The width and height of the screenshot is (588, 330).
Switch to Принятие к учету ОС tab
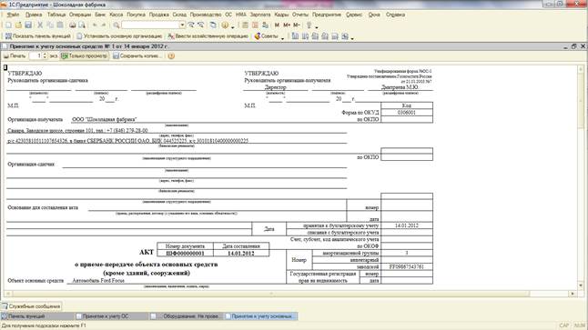tap(102, 316)
